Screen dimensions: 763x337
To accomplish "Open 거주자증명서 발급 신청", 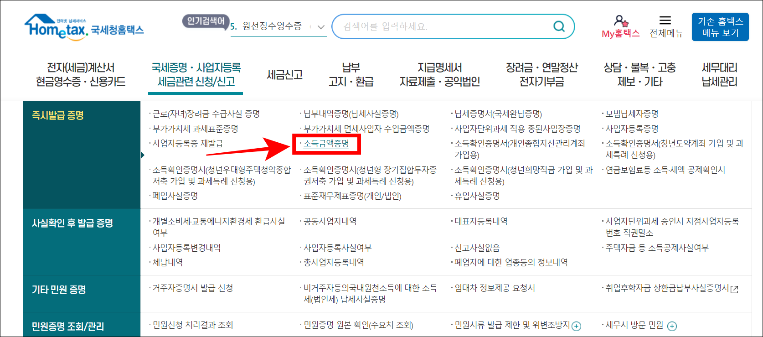I will tap(193, 288).
